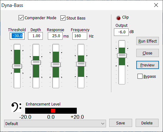Viewport: 163px width, 132px height.
Task: Toggle the Stout Bass checkbox
Action: pyautogui.click(x=63, y=18)
